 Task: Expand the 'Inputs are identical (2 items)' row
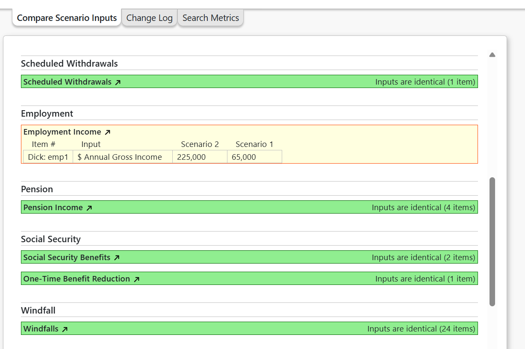[423, 258]
